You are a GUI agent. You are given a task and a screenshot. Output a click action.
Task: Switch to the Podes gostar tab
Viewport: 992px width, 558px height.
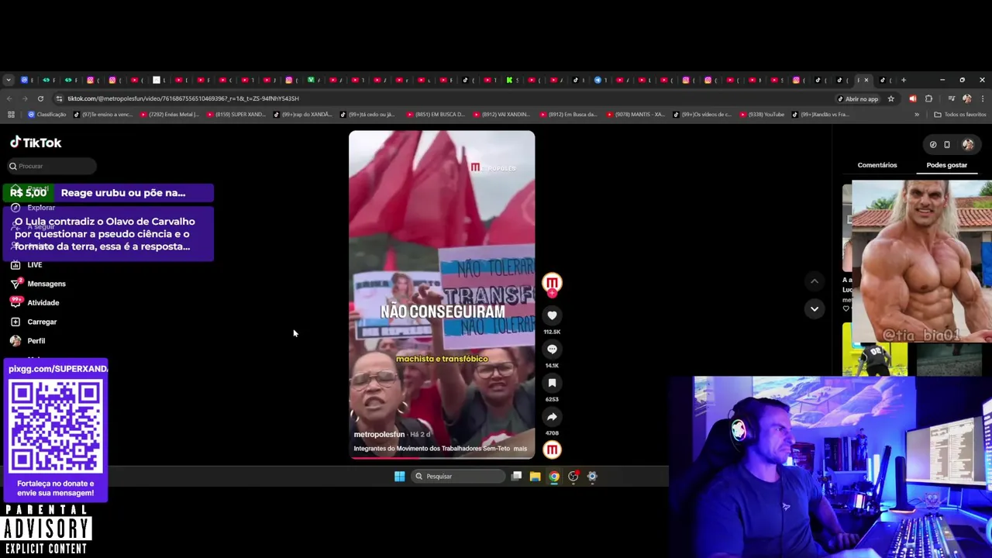coord(946,165)
